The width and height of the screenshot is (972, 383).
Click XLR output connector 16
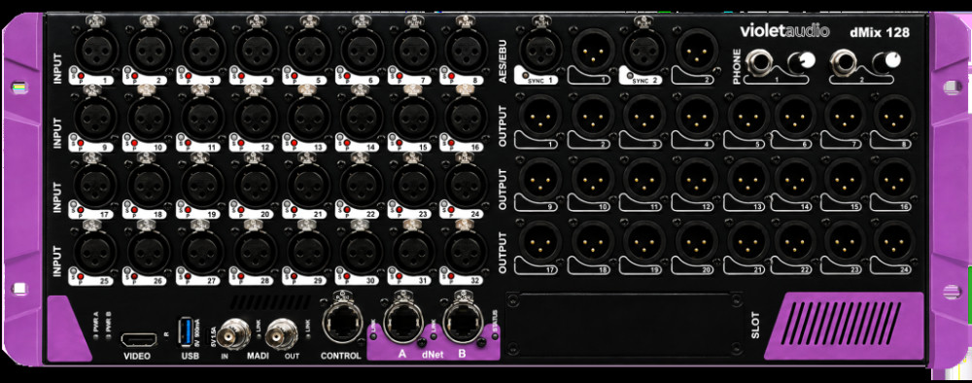click(894, 179)
